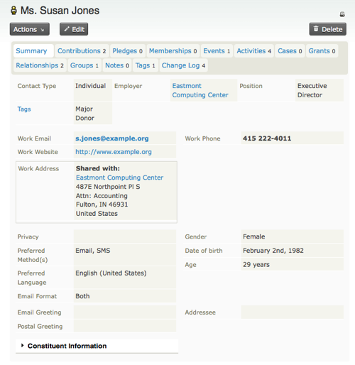This screenshot has width=355, height=365.
Task: Click the '29 years' age value
Action: 256,264
